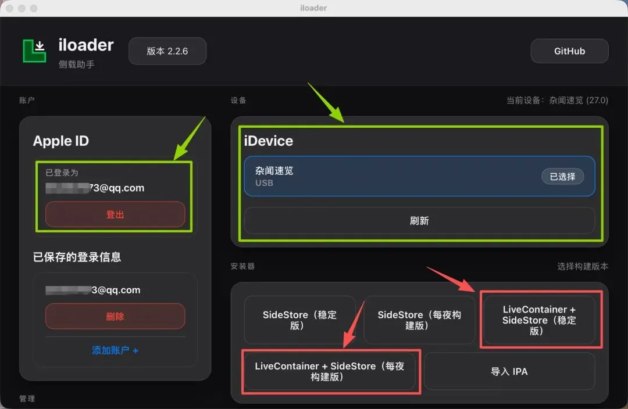Click the 已登录为 logged-in email address
The image size is (628, 409).
pos(95,188)
